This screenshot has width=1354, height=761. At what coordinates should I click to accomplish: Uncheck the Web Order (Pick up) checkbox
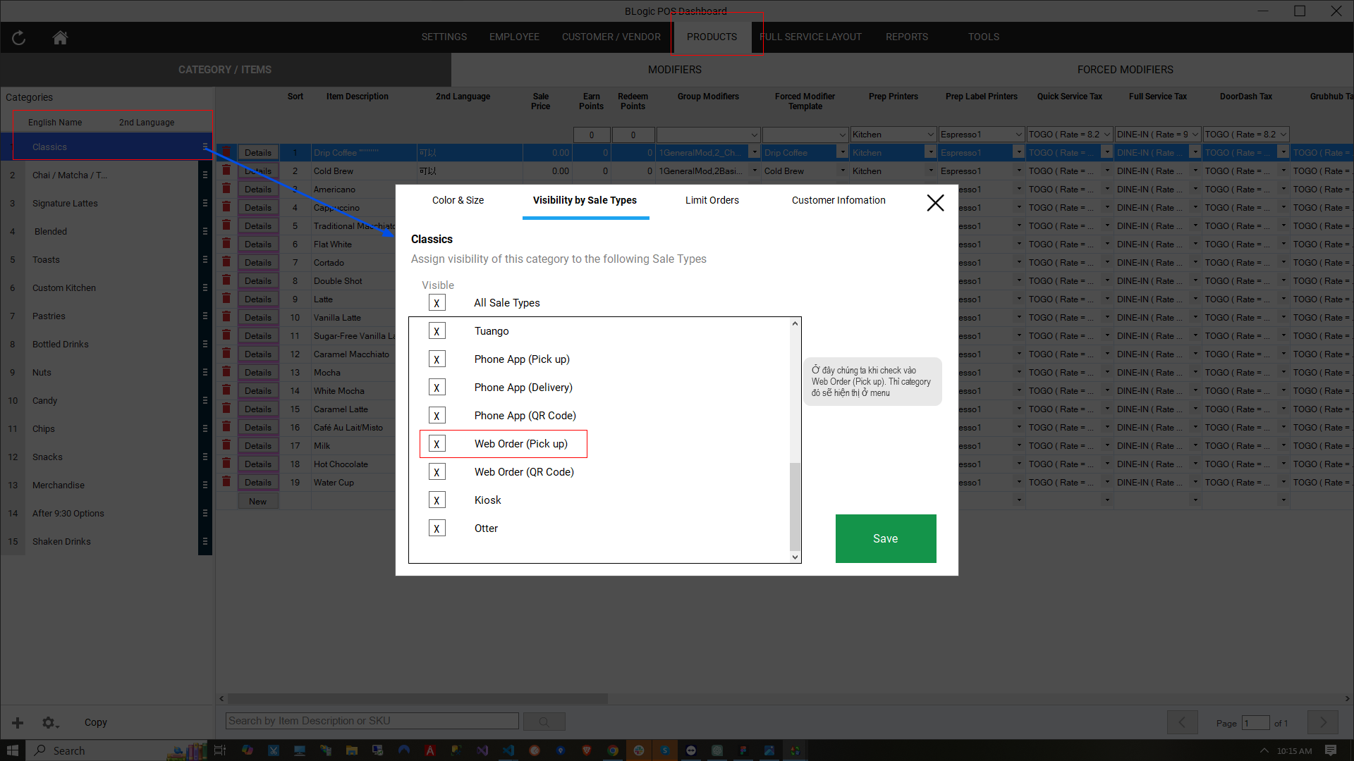[x=437, y=444]
